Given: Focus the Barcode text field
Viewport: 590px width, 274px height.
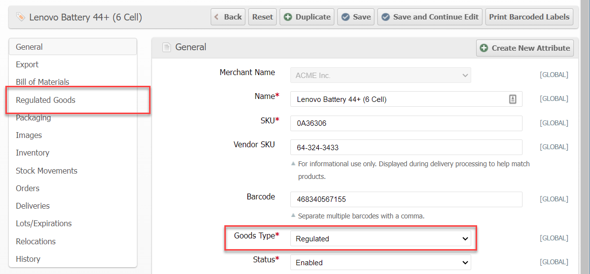Looking at the screenshot, I should 406,199.
